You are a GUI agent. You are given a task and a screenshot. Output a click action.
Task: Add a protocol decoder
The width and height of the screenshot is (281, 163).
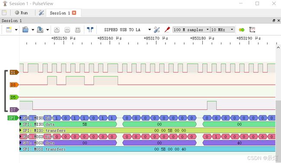click(x=242, y=30)
